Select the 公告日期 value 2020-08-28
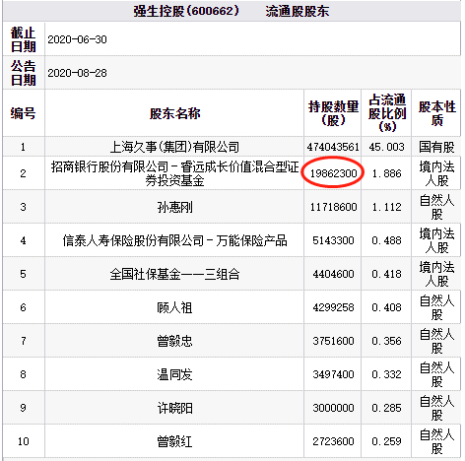The image size is (465, 461). point(77,73)
